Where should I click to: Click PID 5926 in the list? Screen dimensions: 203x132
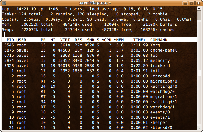[x=9, y=66]
